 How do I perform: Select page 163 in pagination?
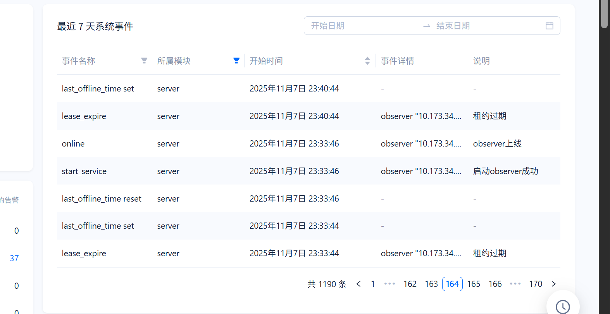(x=431, y=284)
